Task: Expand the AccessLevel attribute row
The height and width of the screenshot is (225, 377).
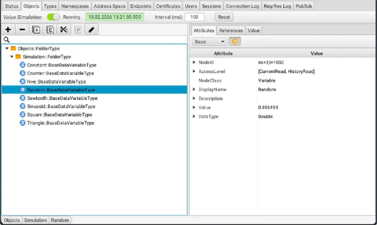Action: pos(194,71)
